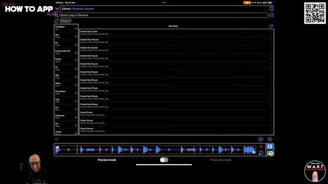Open the Ghosthack Samples library link
Screen dimensions: 328x184
tap(83, 9)
